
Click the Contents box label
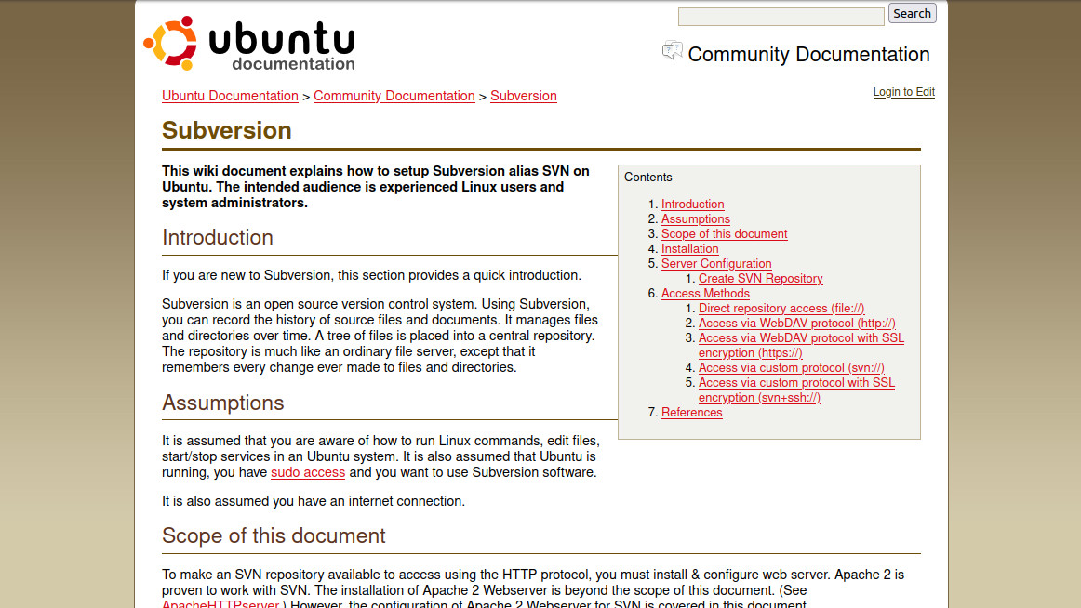pos(648,177)
